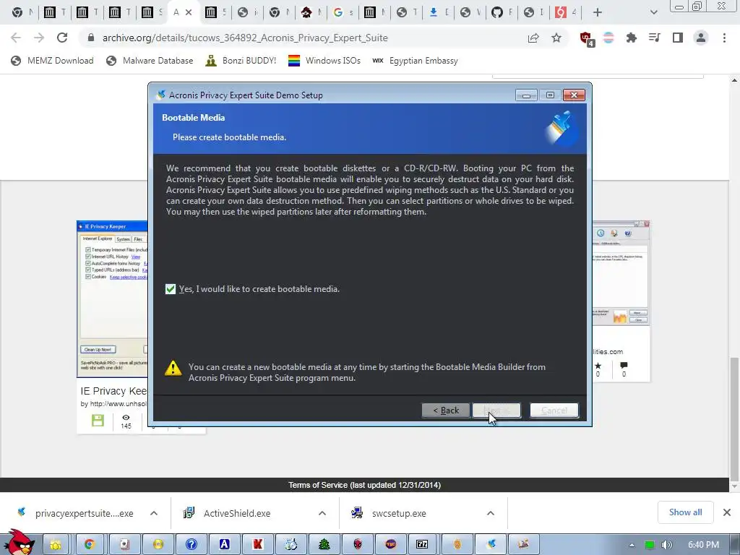
Task: Open the Egyptian Embassy bookmark
Action: [415, 61]
